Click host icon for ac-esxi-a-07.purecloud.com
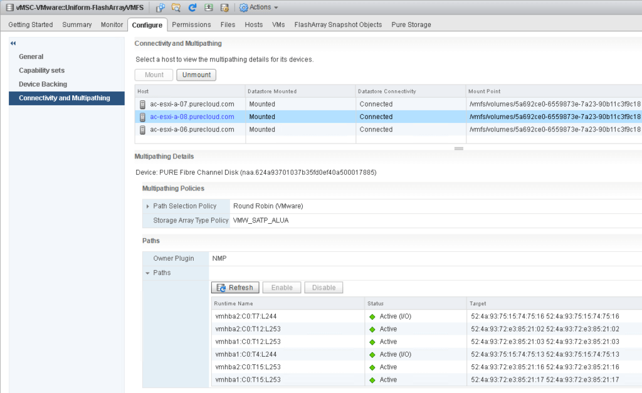Image resolution: width=642 pixels, height=393 pixels. point(142,105)
